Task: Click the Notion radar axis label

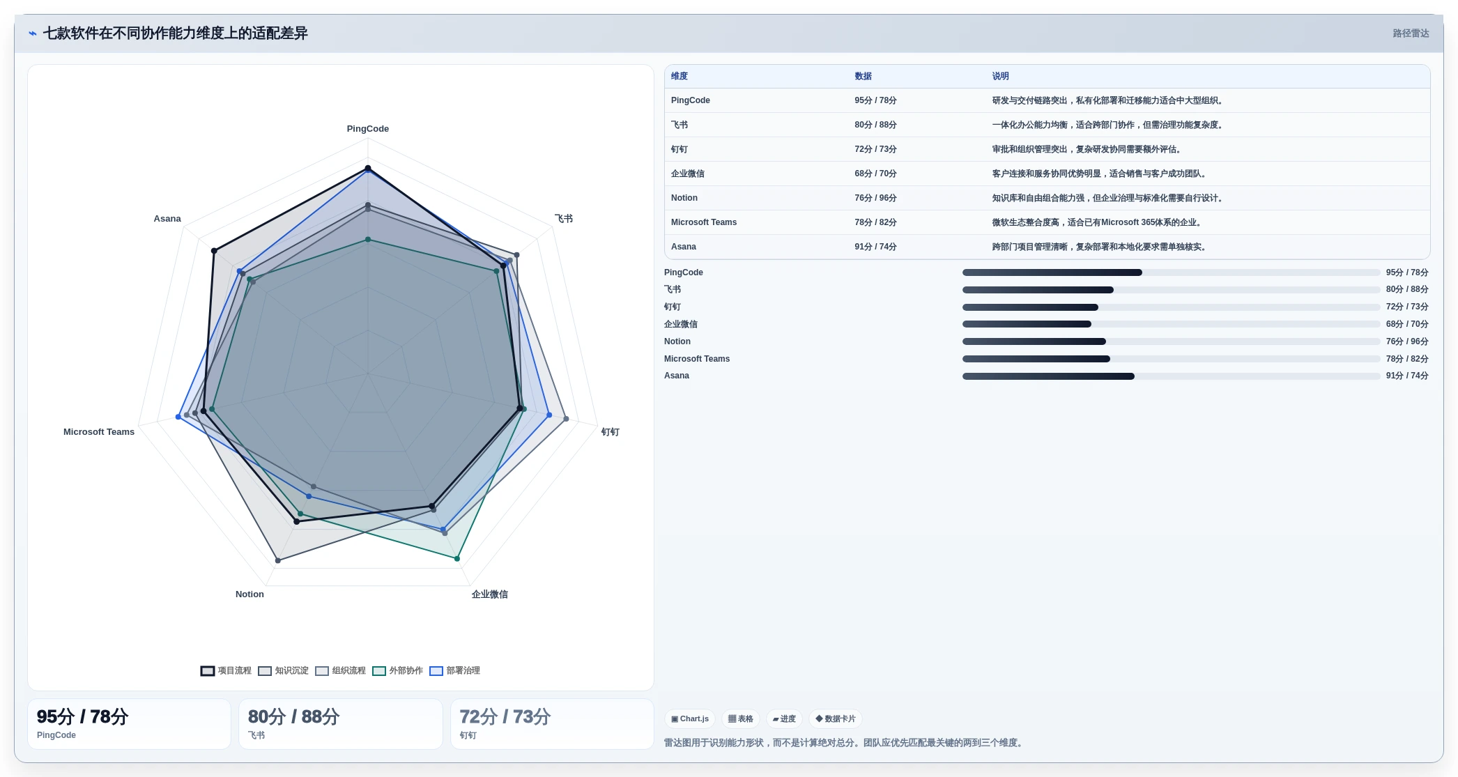Action: click(x=250, y=594)
